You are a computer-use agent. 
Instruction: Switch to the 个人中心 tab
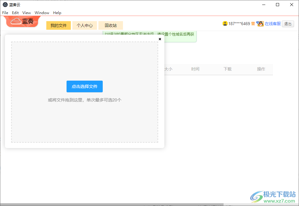point(85,25)
